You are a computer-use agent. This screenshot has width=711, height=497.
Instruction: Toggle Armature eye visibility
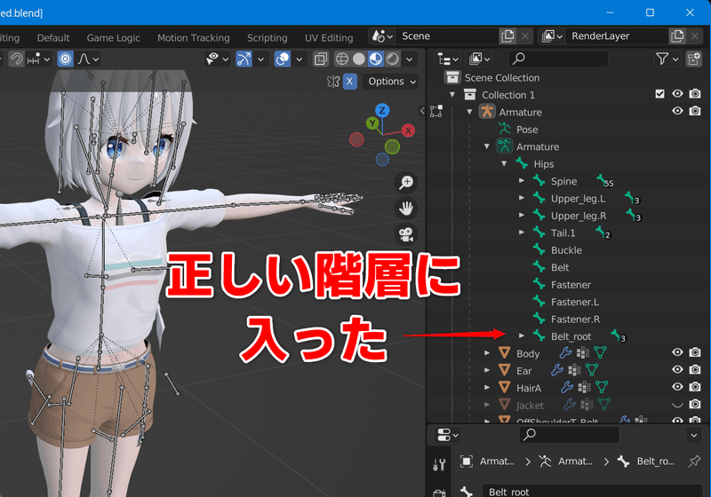[677, 111]
